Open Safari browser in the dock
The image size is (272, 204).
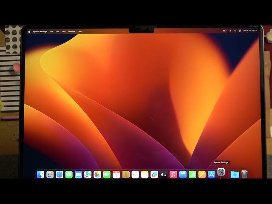point(59,174)
